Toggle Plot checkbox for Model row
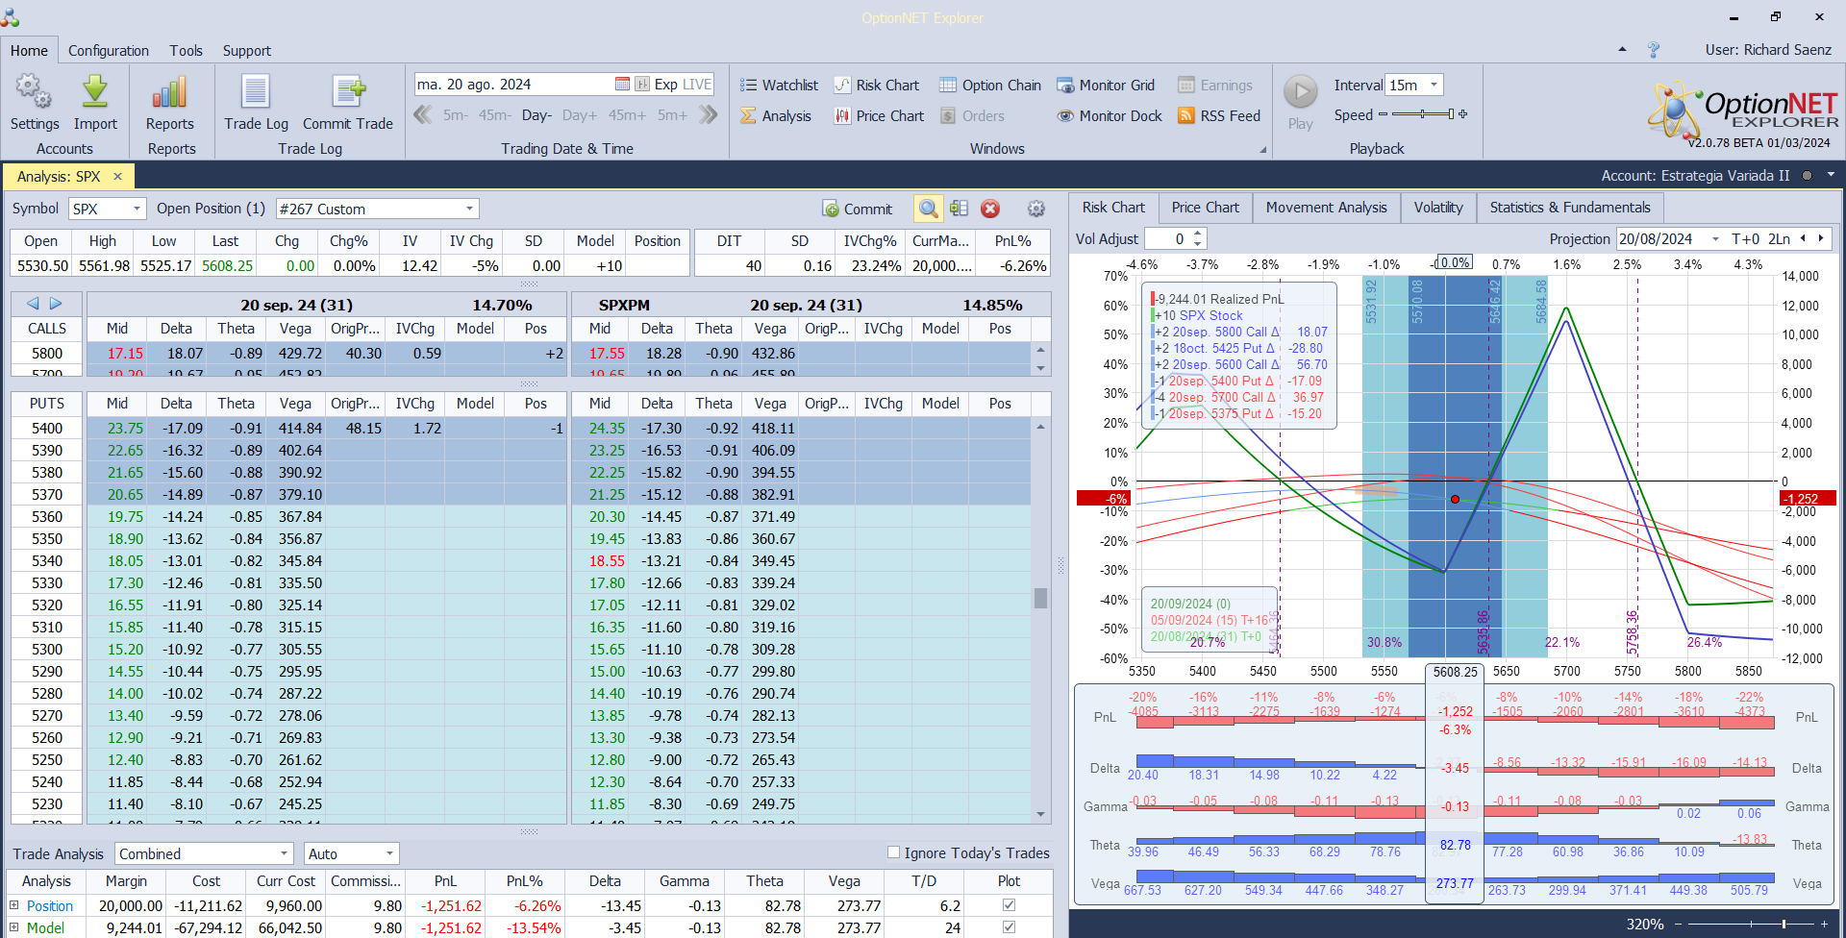The height and width of the screenshot is (938, 1846). [1009, 927]
